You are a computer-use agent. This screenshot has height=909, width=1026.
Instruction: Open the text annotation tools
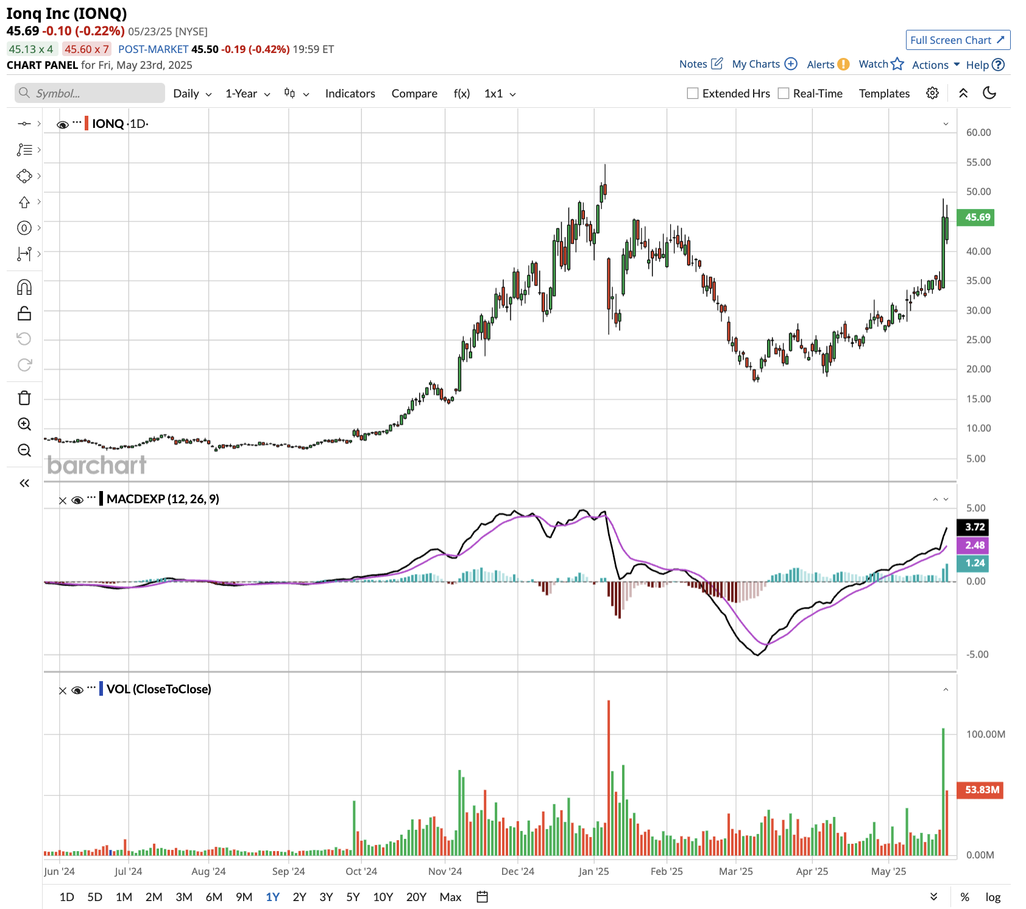24,150
